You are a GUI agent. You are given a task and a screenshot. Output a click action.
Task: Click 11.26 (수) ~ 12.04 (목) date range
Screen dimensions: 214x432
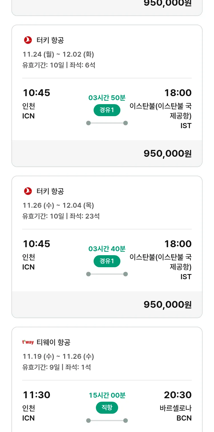[58, 205]
